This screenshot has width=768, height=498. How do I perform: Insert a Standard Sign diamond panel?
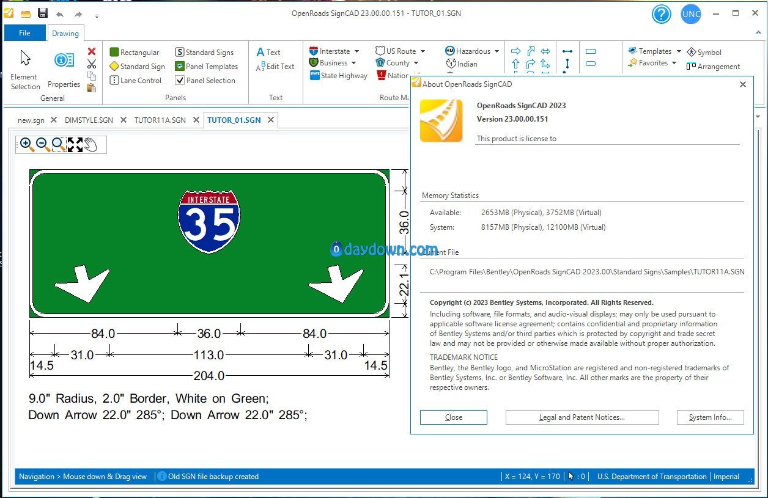click(138, 66)
